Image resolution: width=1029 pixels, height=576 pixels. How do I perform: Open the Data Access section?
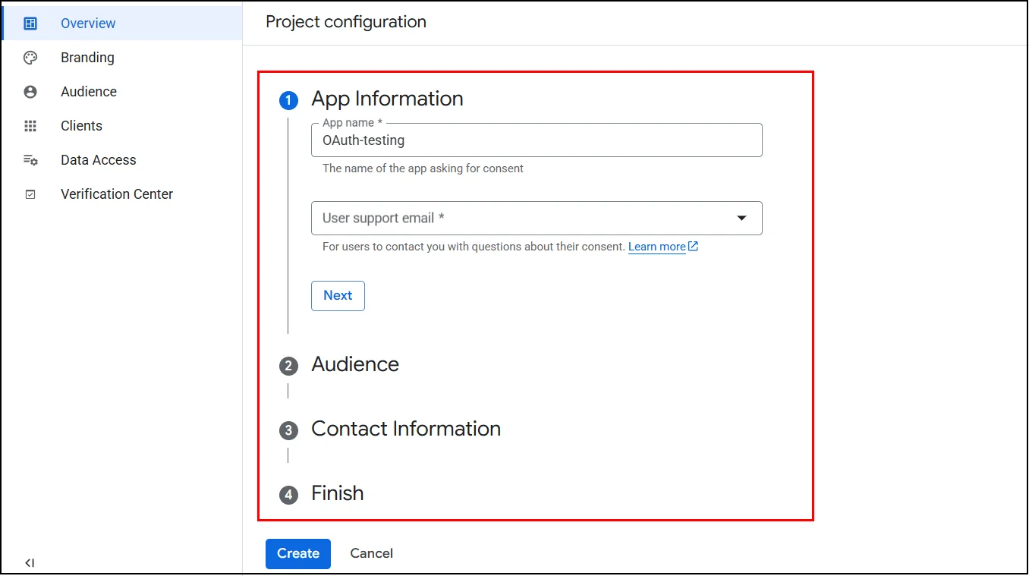point(121,160)
